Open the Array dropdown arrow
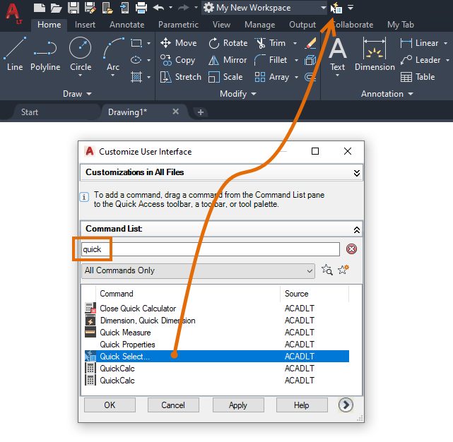Image resolution: width=453 pixels, height=442 pixels. point(296,78)
